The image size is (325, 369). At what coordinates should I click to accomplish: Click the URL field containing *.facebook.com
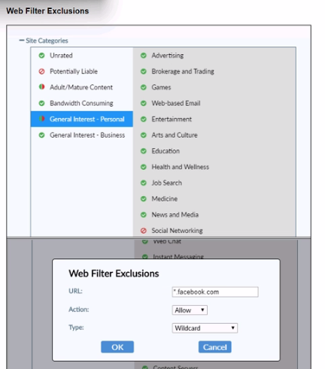(215, 292)
